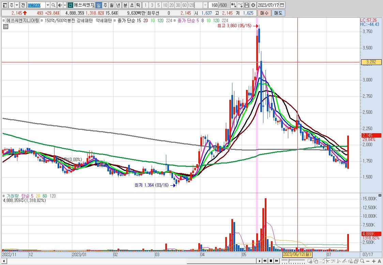The image size is (383, 265).
Task: Click the window grid layout icon at bottom
Action: pyautogui.click(x=310, y=261)
